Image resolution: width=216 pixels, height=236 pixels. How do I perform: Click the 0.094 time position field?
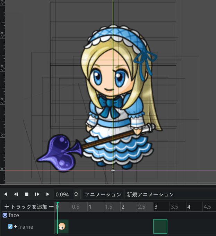(63, 194)
